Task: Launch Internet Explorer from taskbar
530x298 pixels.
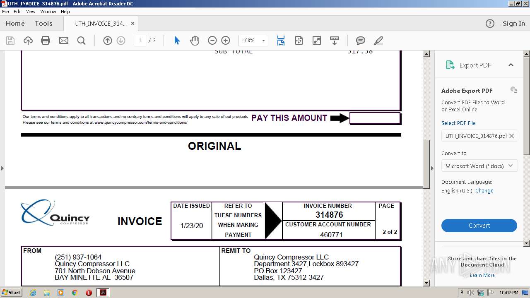Action: click(33, 292)
